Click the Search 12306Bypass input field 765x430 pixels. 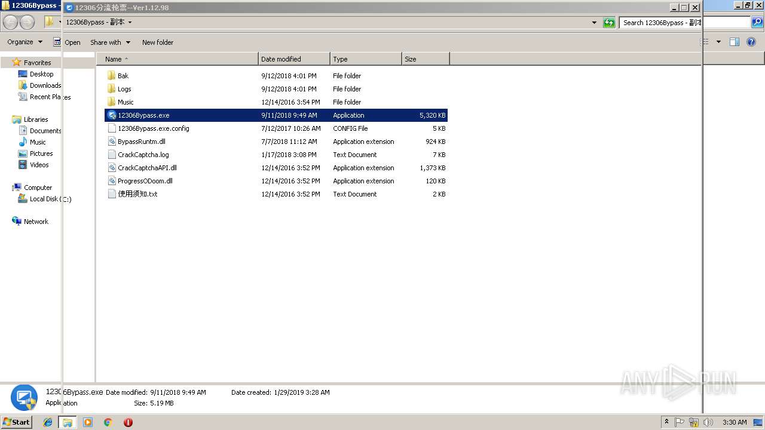coord(661,23)
